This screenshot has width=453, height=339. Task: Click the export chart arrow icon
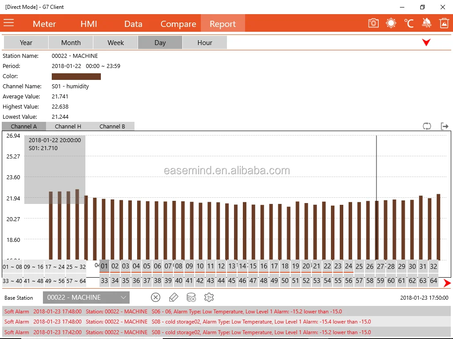pyautogui.click(x=445, y=126)
